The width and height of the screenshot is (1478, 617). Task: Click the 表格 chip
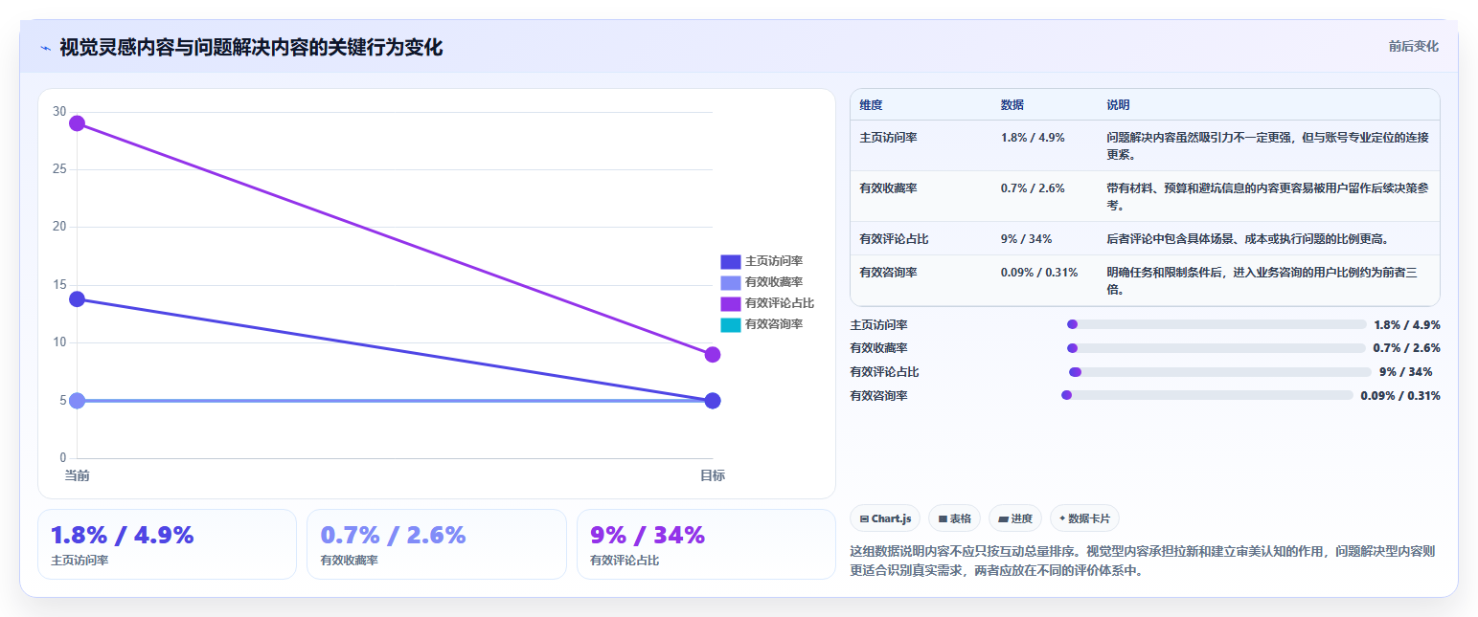[x=954, y=518]
